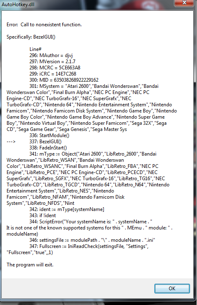Close the AutoHotkey.dll error dialog

(x=184, y=3)
